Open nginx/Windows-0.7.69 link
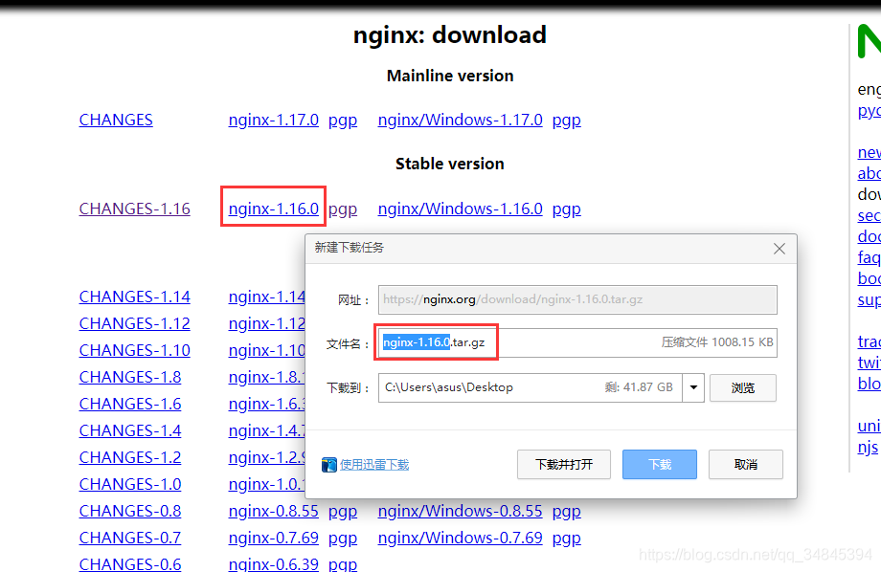 [x=461, y=539]
